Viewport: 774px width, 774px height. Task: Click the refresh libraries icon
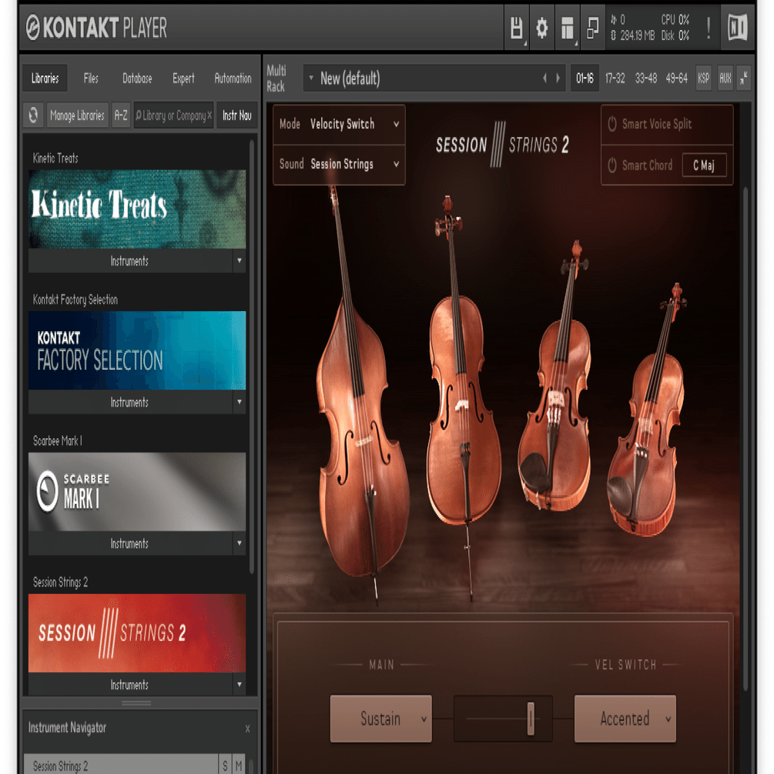click(34, 116)
